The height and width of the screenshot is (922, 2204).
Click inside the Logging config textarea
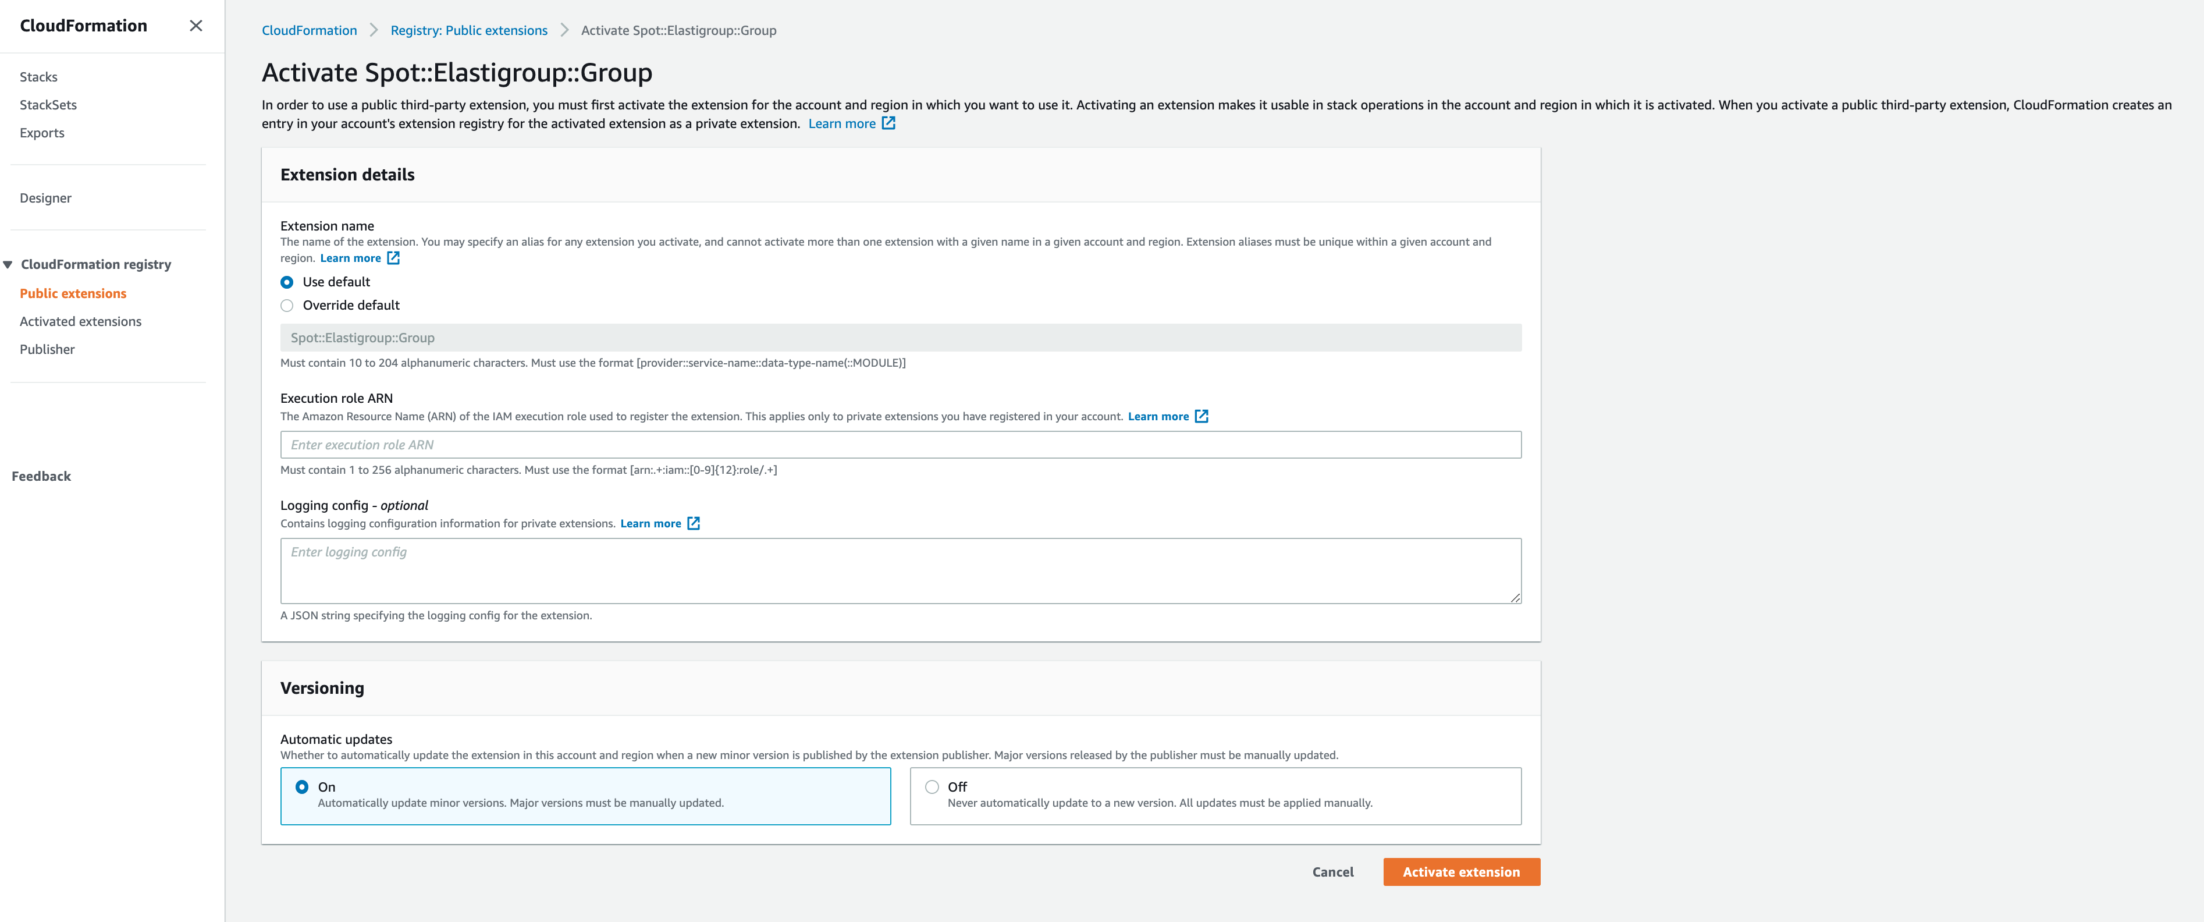coord(900,571)
